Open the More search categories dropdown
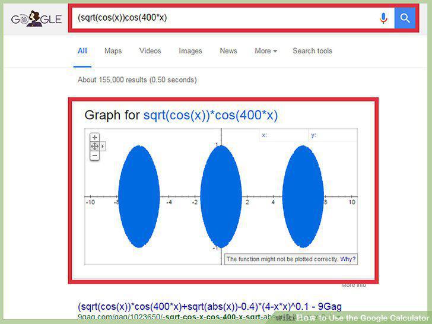432x324 pixels. pos(266,51)
